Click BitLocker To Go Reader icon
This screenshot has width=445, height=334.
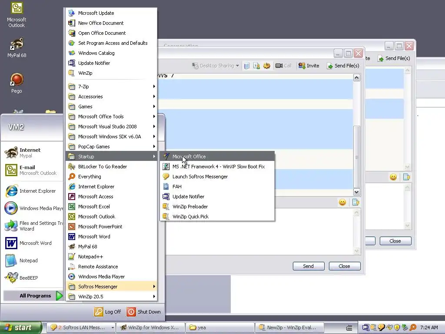[x=72, y=167]
